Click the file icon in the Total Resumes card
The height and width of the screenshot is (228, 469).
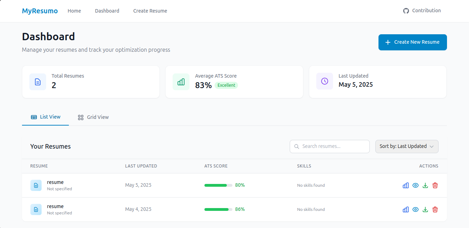point(38,81)
